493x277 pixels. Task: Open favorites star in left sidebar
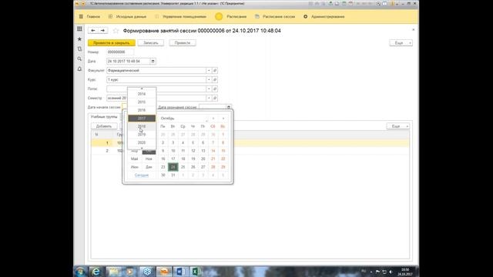point(79,39)
